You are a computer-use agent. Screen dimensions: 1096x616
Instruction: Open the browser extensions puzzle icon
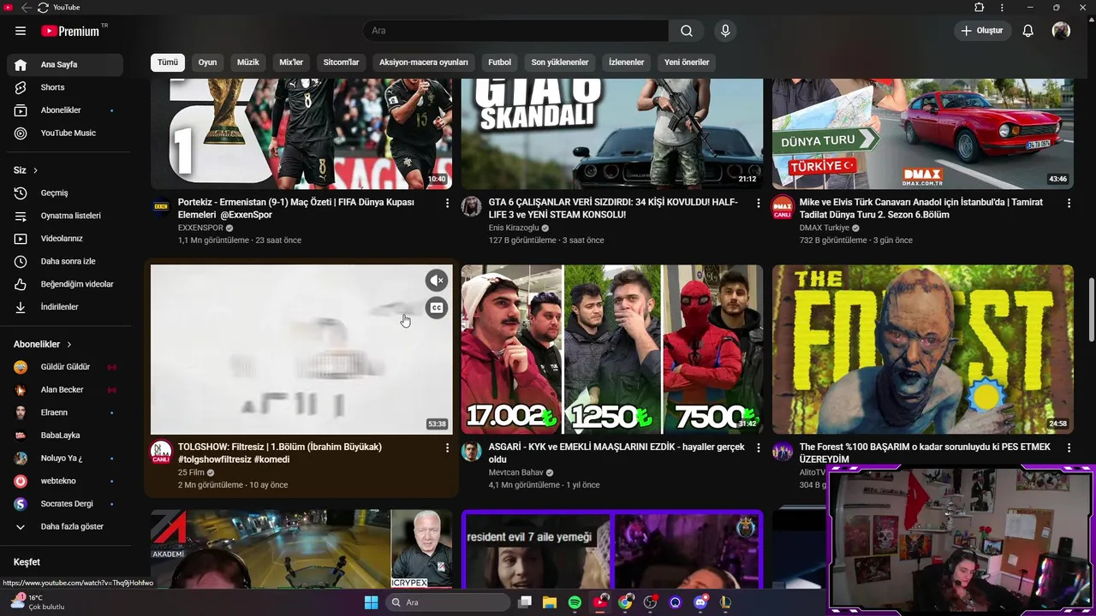coord(980,8)
